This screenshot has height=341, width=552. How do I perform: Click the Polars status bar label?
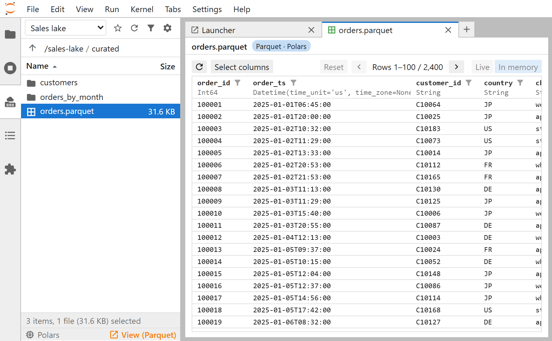pos(48,335)
